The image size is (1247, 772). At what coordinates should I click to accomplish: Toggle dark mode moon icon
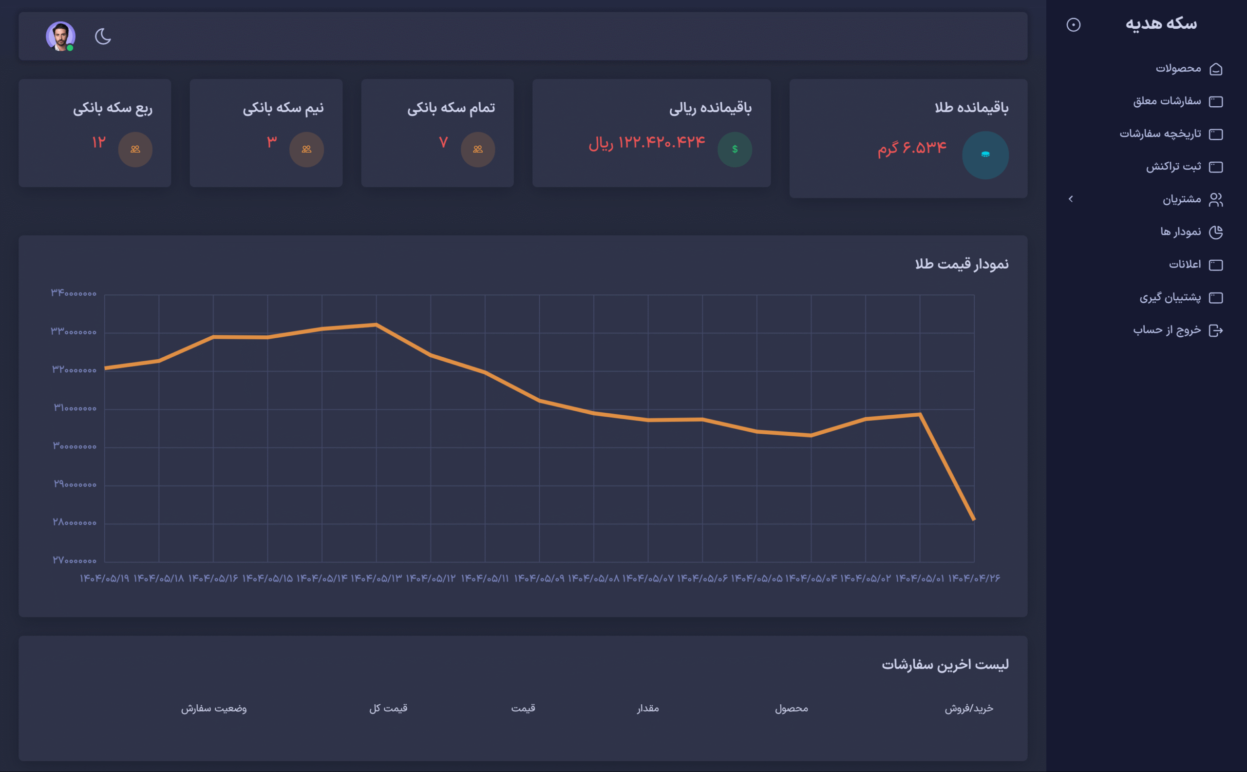(x=103, y=36)
